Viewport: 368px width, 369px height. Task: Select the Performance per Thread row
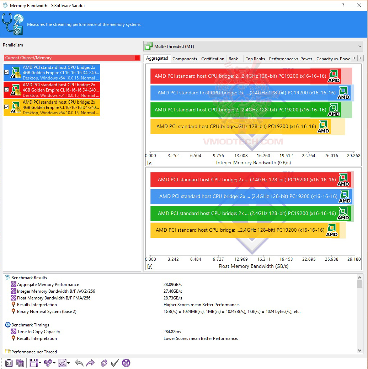tap(34, 352)
